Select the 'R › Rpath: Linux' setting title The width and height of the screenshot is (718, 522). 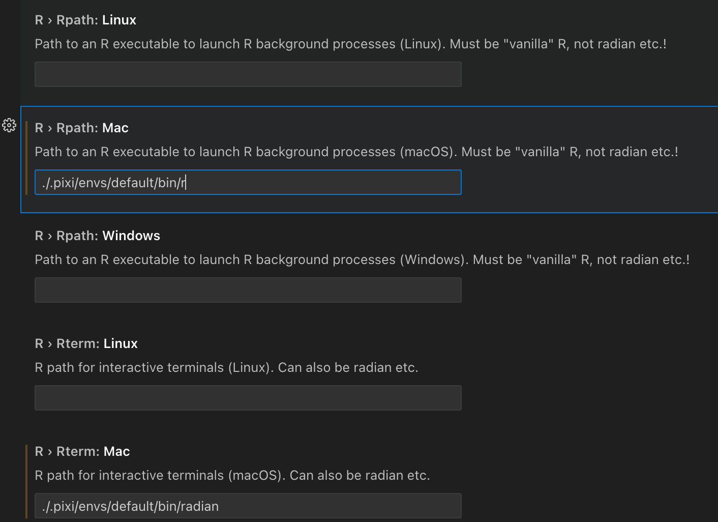point(85,20)
